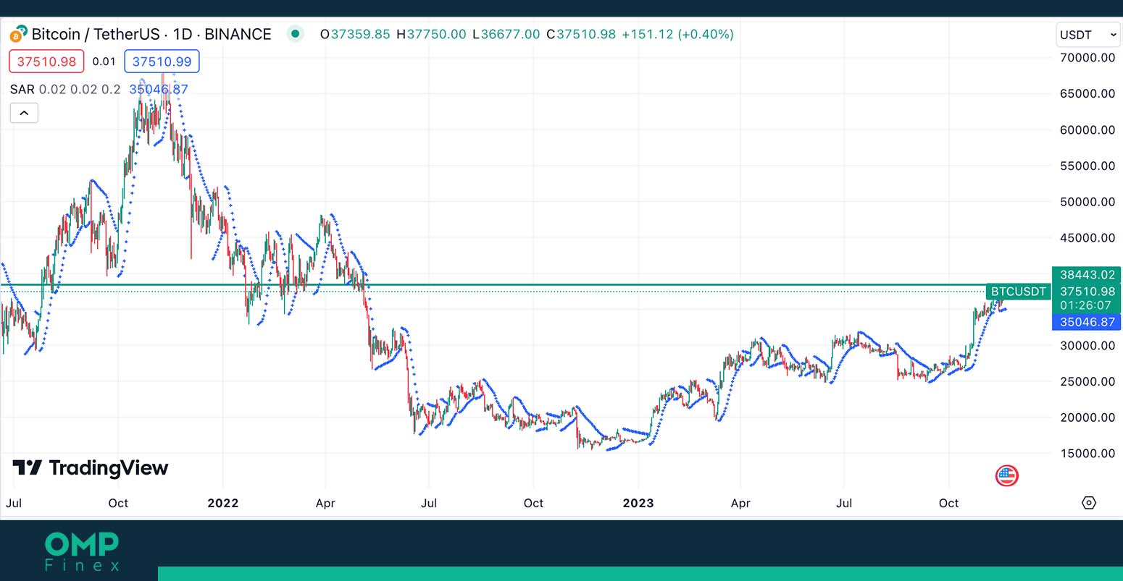Open the USDT currency dropdown
Screen dimensions: 1123x581
(1087, 35)
